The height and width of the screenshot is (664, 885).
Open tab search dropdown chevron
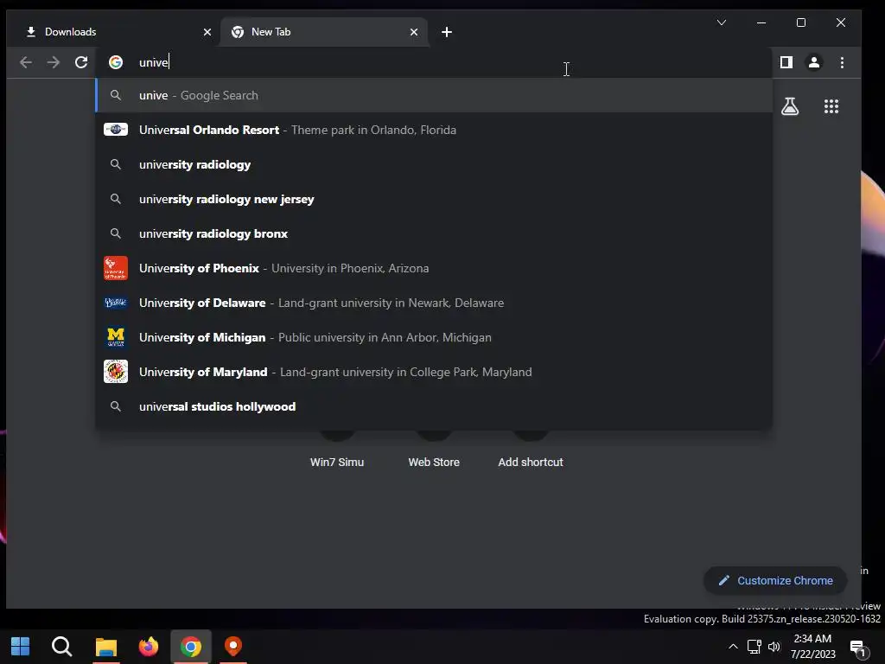coord(722,22)
